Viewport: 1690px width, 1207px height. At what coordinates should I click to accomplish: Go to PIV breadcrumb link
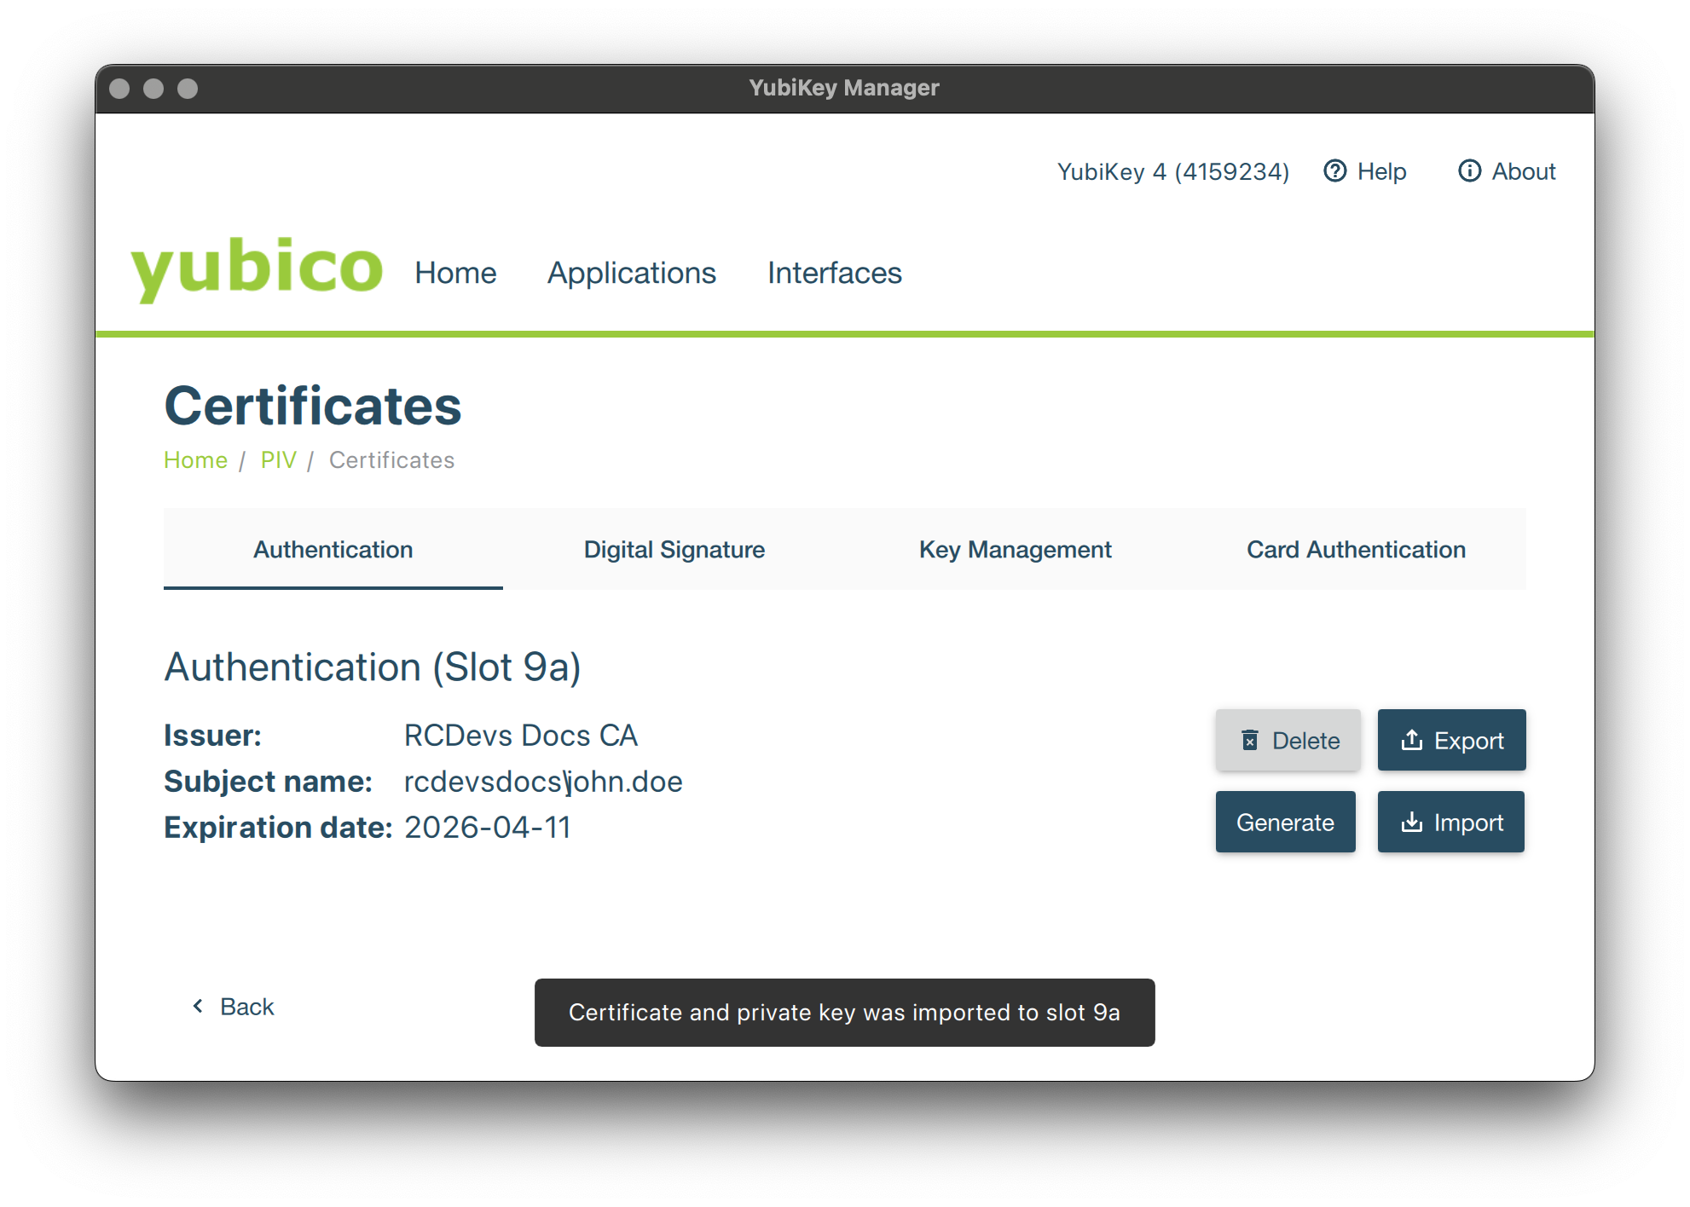coord(278,459)
